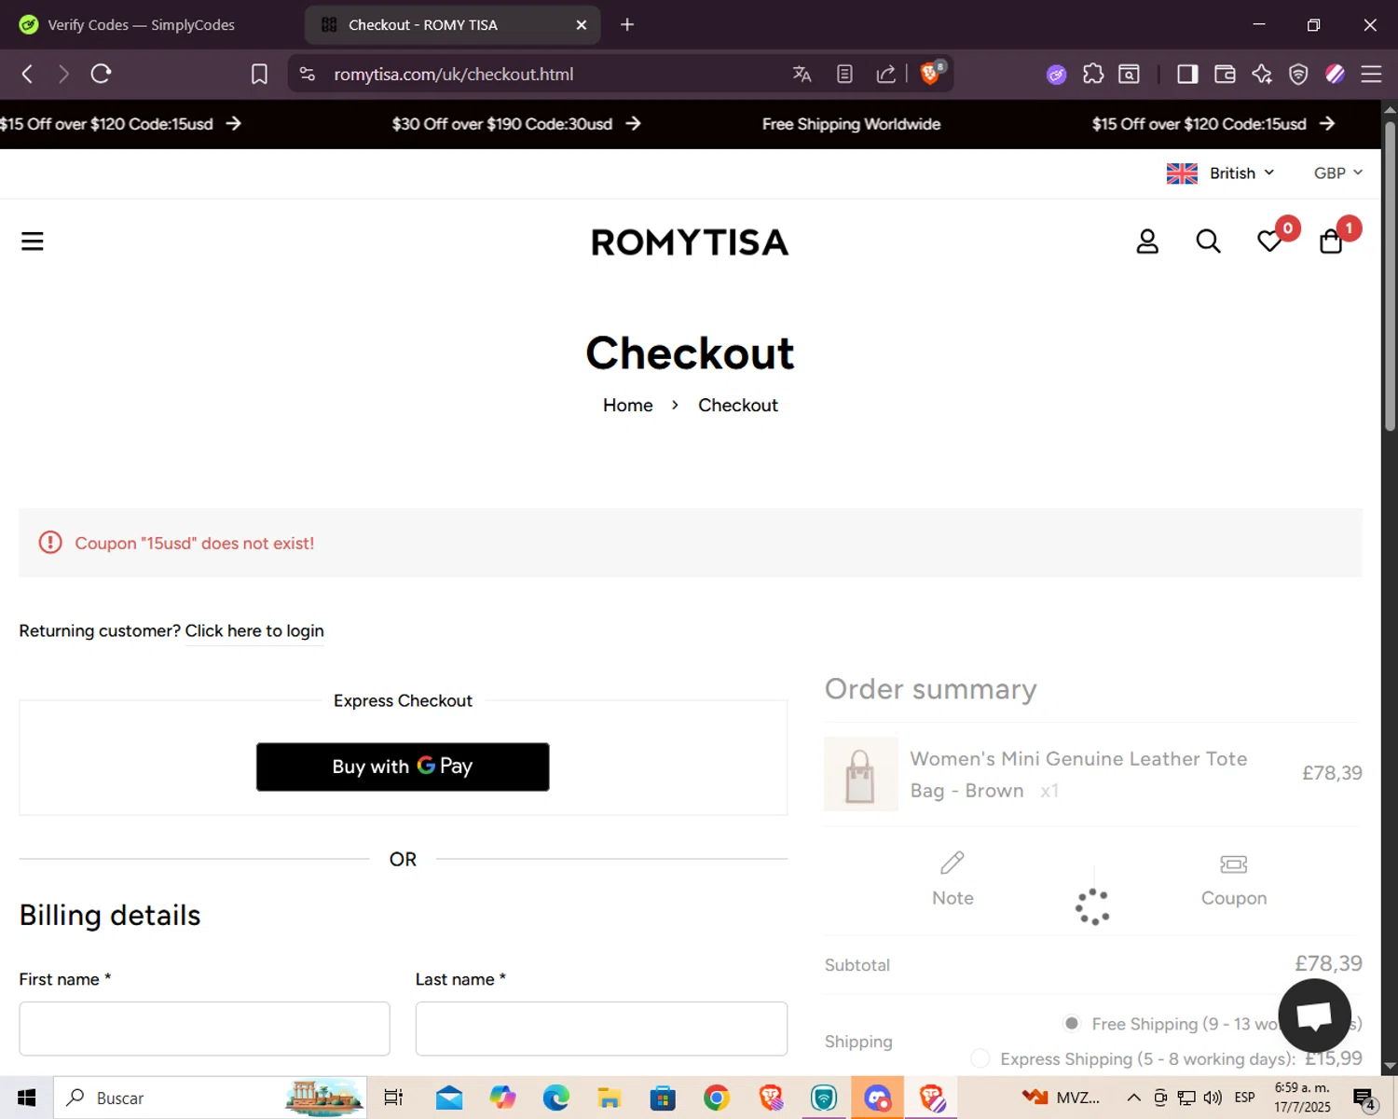Screen dimensions: 1398x1119
Task: Open reader mode icon in address bar
Action: [844, 74]
